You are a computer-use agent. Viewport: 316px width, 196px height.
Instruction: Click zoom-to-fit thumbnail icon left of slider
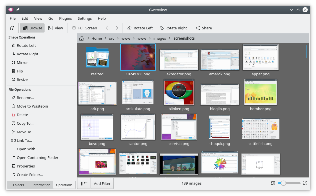pyautogui.click(x=273, y=183)
